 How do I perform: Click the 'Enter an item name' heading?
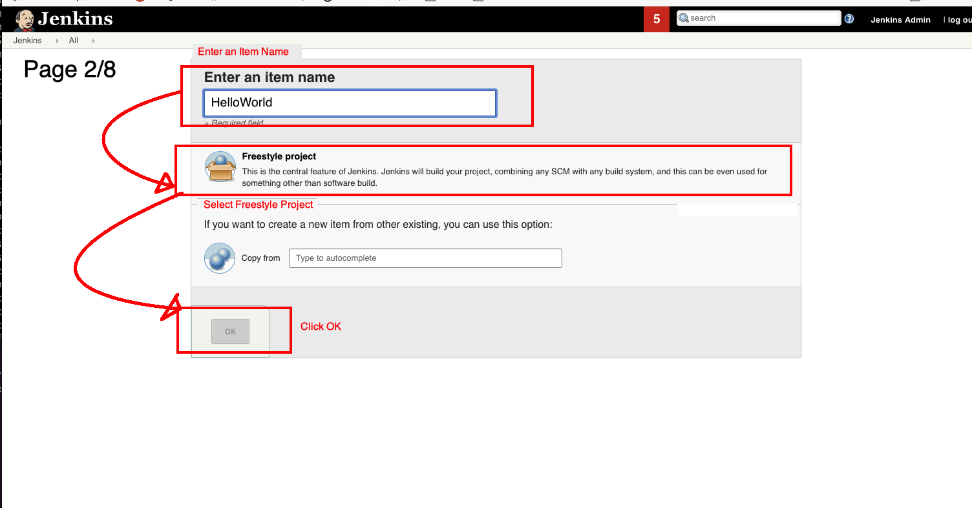click(269, 77)
